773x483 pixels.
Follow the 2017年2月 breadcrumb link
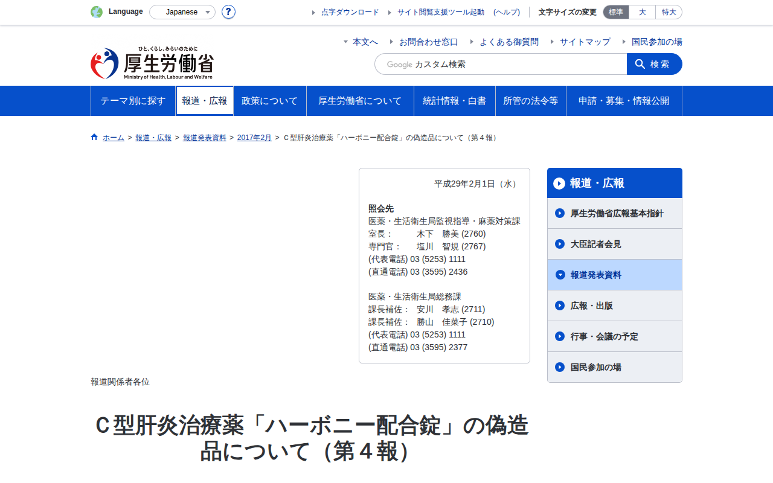pos(254,138)
